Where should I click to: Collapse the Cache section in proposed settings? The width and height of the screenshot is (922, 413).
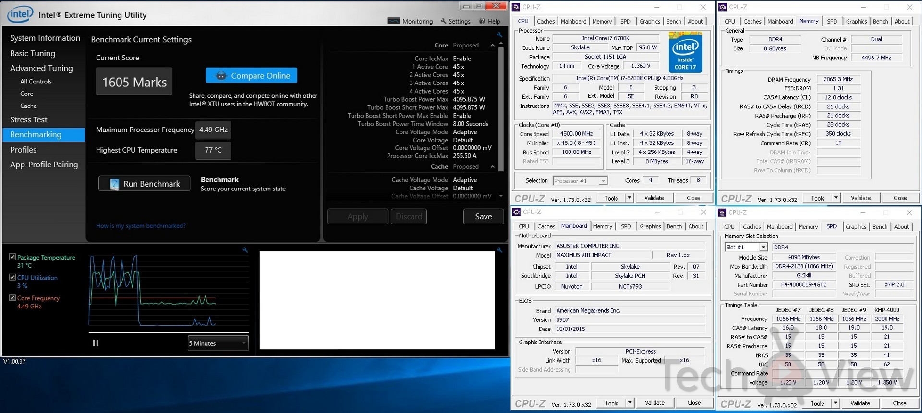click(x=492, y=166)
